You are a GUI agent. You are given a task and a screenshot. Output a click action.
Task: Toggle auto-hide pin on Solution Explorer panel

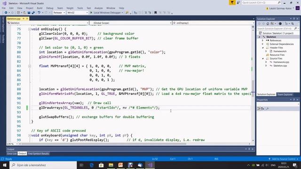294,19
